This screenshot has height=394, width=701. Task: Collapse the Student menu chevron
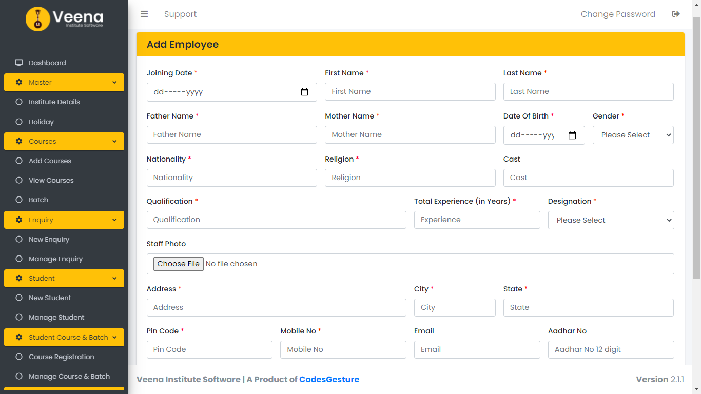(x=114, y=278)
